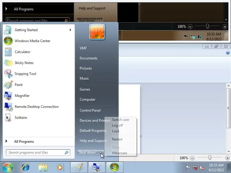Screen dimensions: 231x173
Task: Click the zoom slider in the upper status bar
Action: 207,26
